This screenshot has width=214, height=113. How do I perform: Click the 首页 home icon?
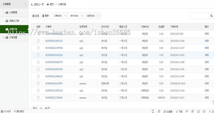pos(48,5)
